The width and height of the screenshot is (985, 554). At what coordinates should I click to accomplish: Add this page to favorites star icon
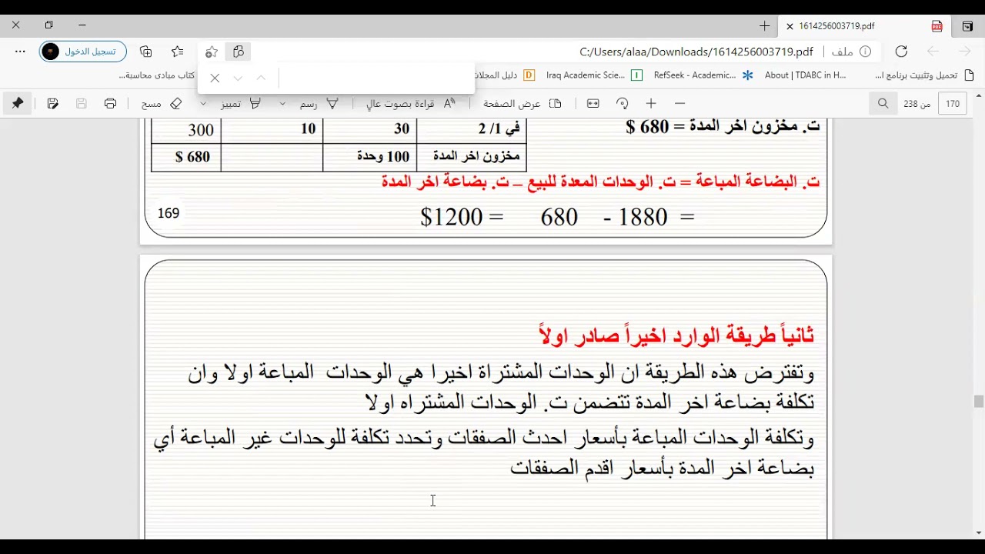(212, 52)
